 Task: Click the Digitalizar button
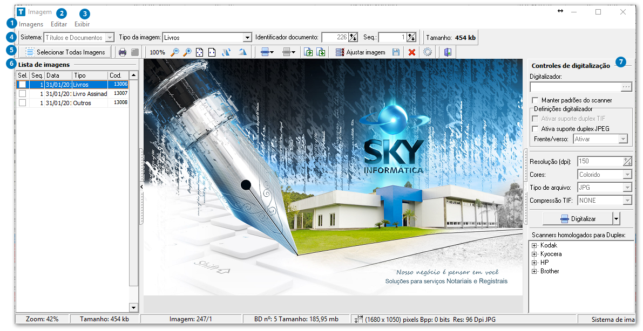[578, 219]
